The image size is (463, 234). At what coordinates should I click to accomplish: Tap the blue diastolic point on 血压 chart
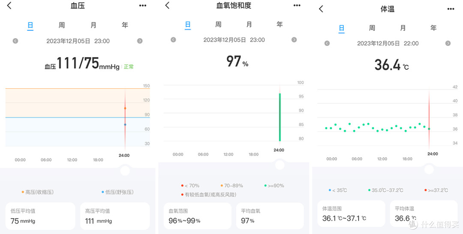(x=125, y=125)
